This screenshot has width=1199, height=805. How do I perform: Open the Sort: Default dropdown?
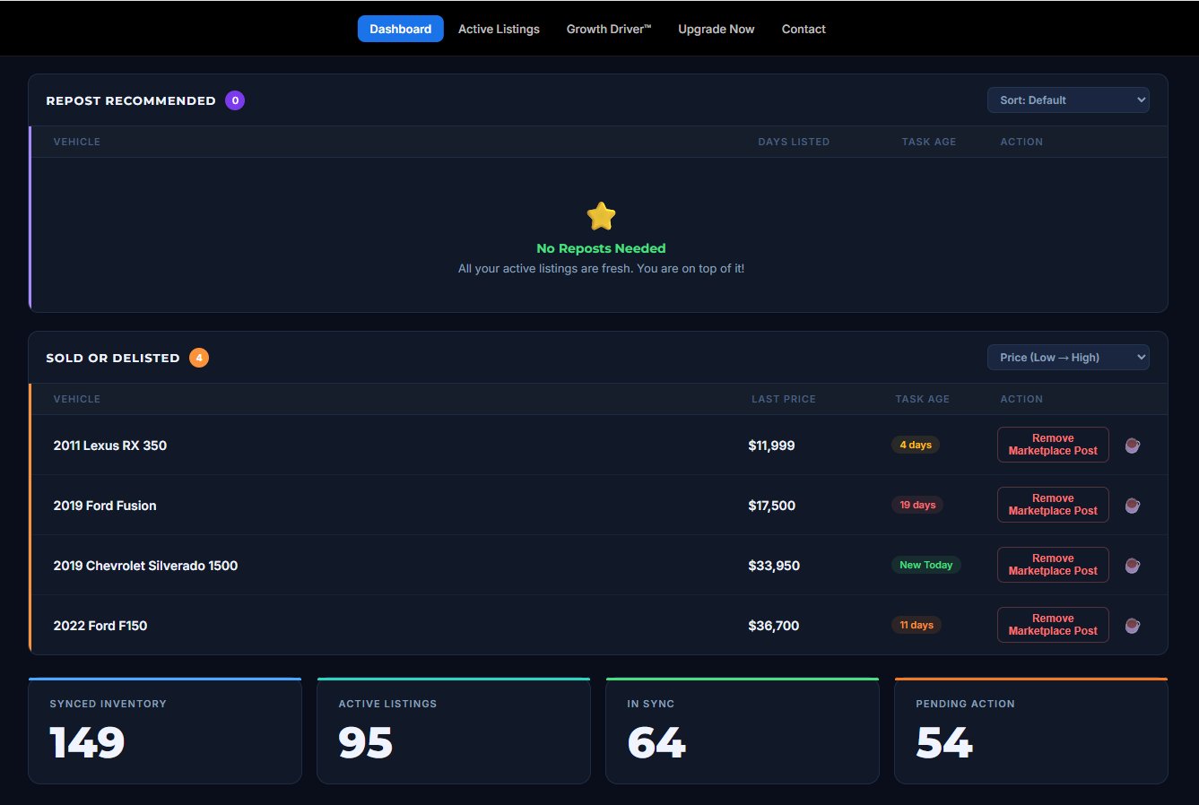[x=1068, y=100]
